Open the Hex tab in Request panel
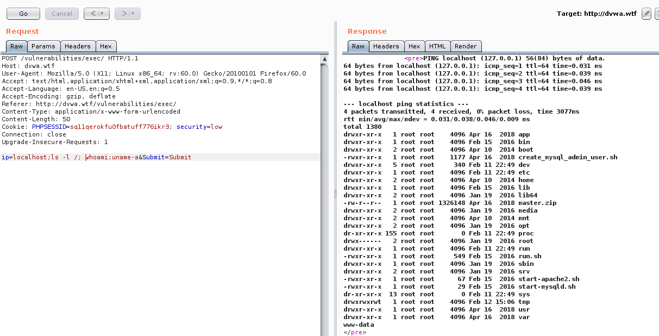 pos(106,46)
